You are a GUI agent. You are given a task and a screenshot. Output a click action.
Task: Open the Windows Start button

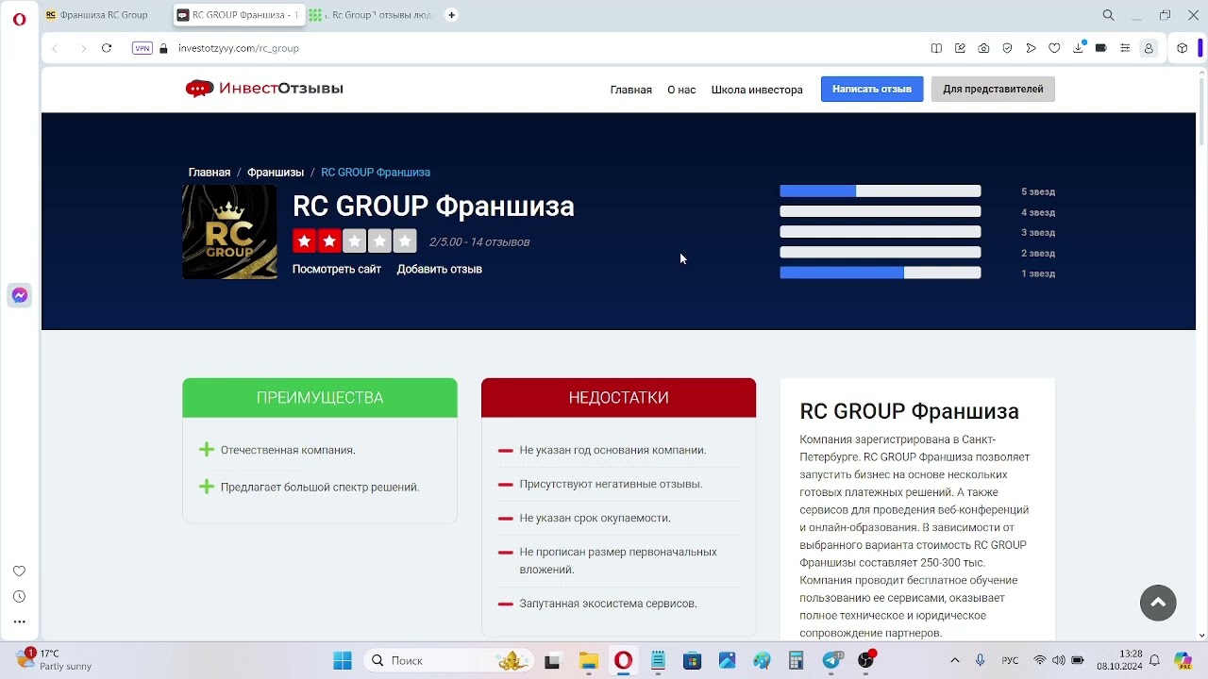pos(343,661)
